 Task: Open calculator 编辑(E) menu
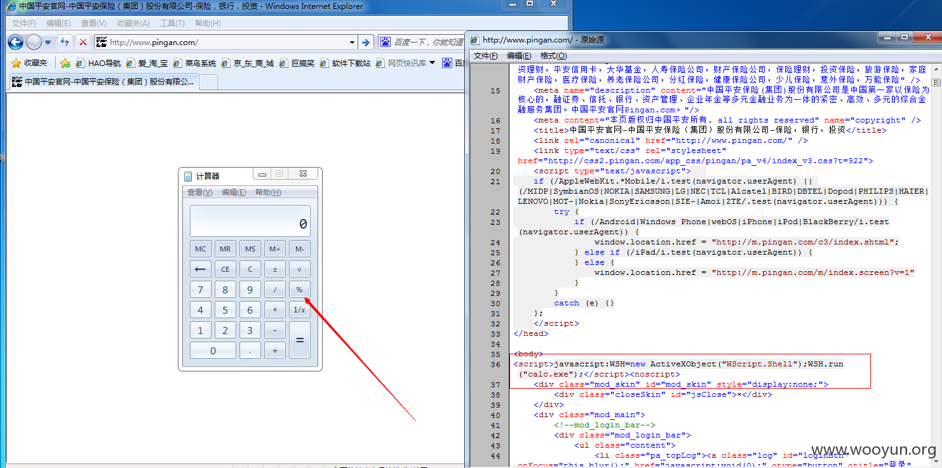coord(234,192)
